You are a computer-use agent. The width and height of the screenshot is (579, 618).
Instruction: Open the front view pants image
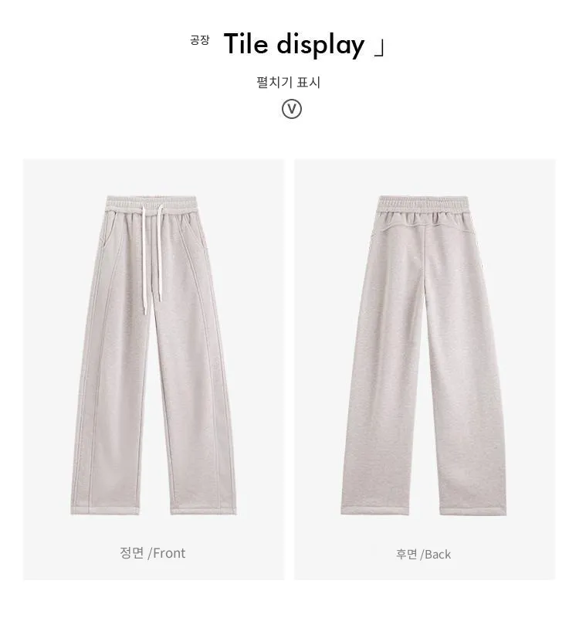pyautogui.click(x=153, y=355)
